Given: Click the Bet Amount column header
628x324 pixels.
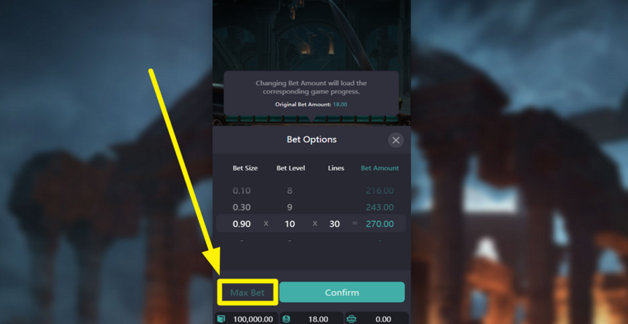Looking at the screenshot, I should tap(380, 168).
